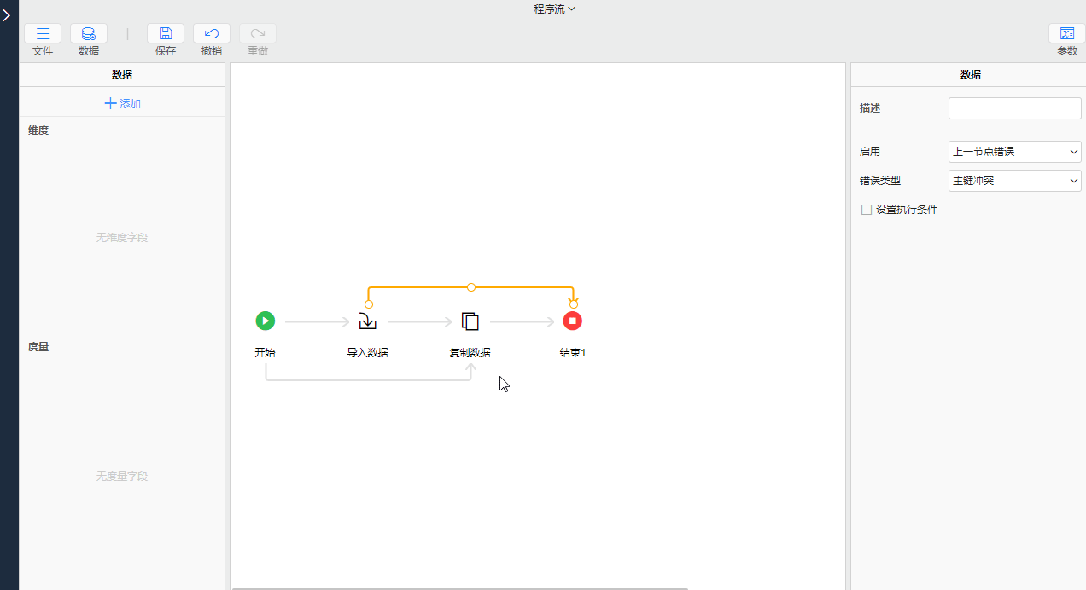
Task: Click the 保存 save icon
Action: [166, 34]
